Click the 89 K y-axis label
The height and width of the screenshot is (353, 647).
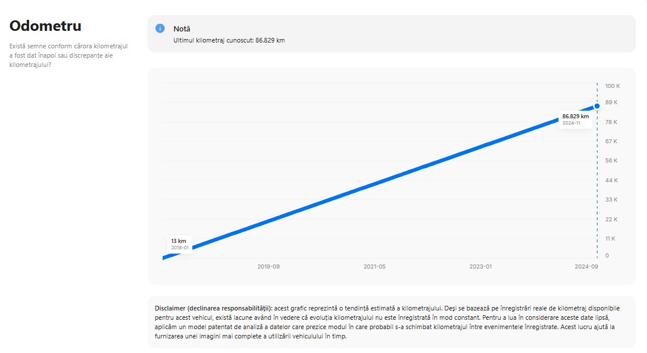coord(611,103)
